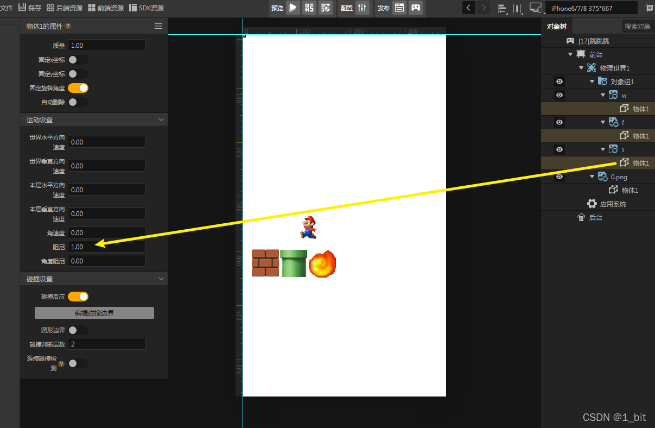The image size is (655, 428).
Task: Toggle 连续碰撞检测 switch
Action: pyautogui.click(x=78, y=363)
